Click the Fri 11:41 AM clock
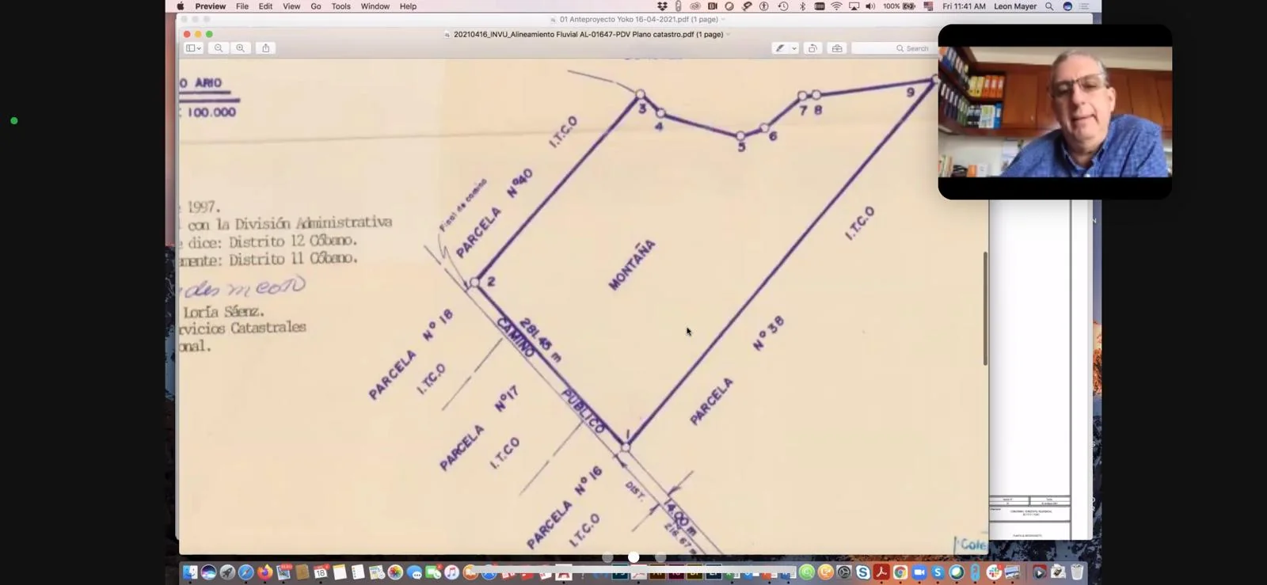The height and width of the screenshot is (585, 1267). click(x=964, y=6)
